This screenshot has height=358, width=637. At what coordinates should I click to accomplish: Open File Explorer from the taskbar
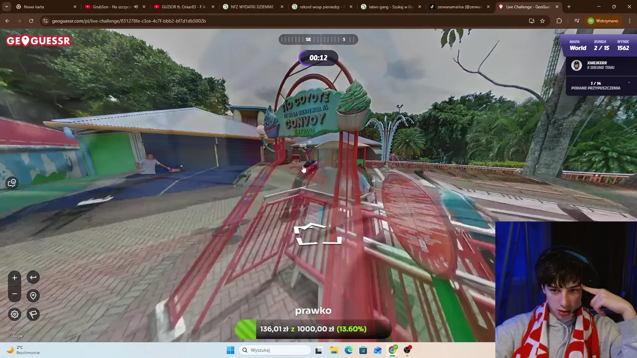click(333, 350)
